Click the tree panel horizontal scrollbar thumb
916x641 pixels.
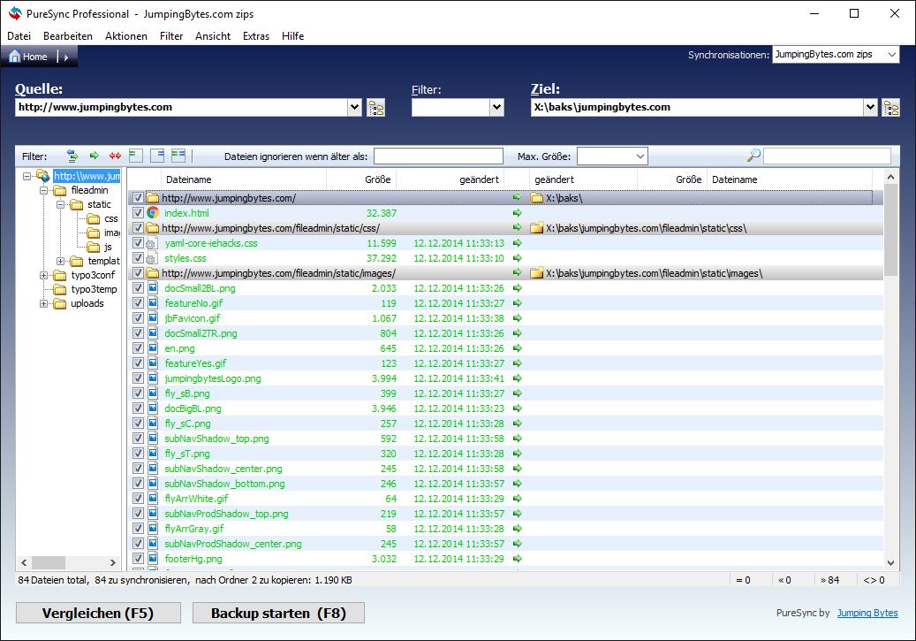pyautogui.click(x=48, y=562)
